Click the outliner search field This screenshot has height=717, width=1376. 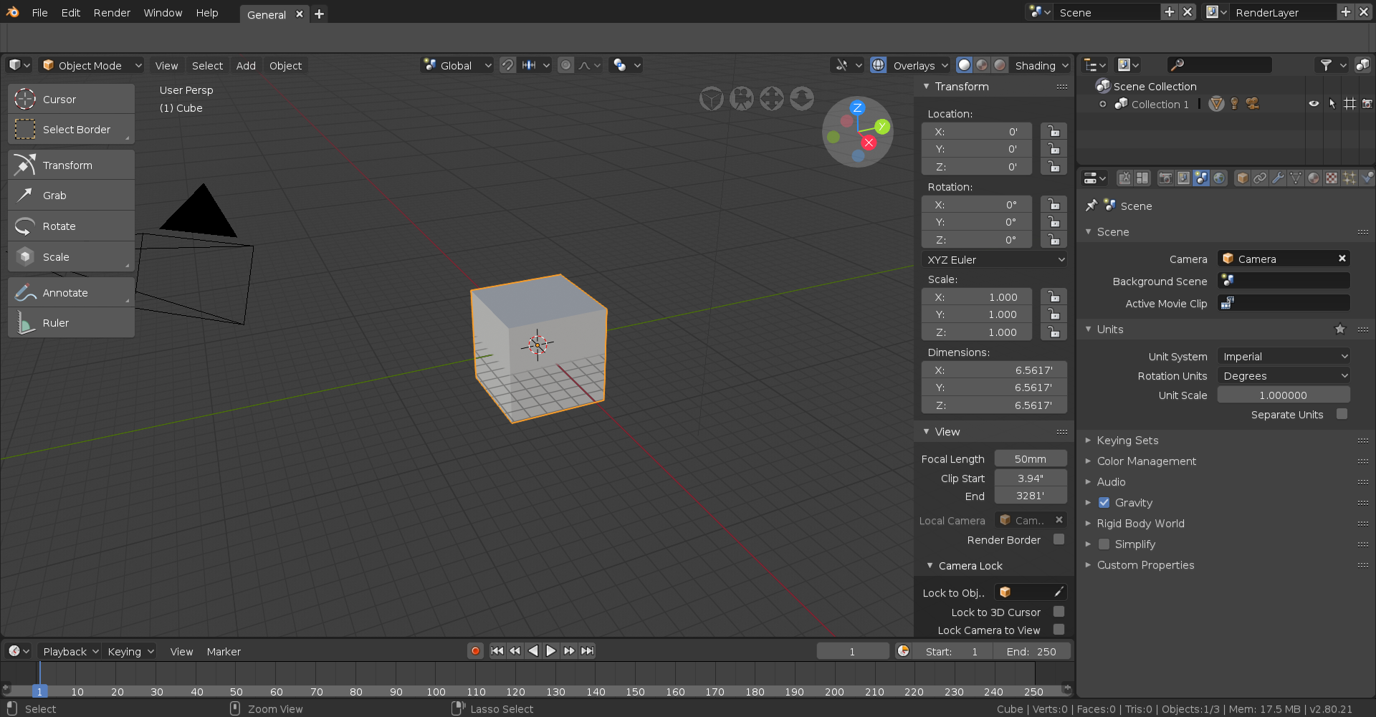coord(1220,64)
